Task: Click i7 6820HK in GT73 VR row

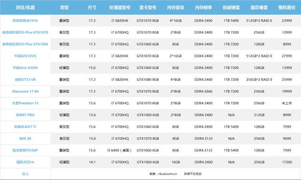Action: 120,79
